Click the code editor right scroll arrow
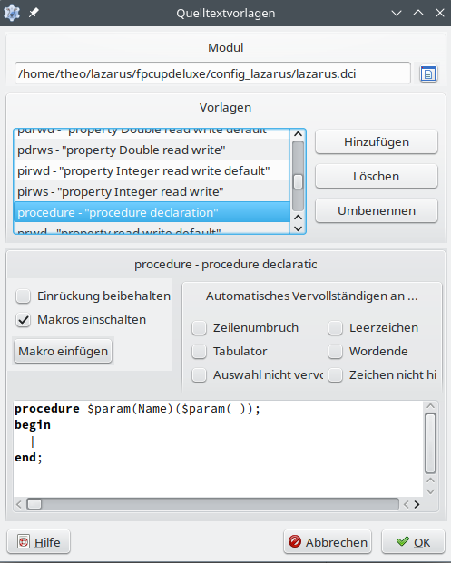This screenshot has height=563, width=451. click(417, 504)
